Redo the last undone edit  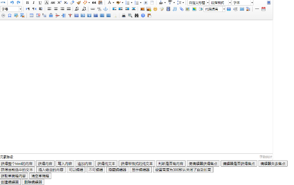18,3
